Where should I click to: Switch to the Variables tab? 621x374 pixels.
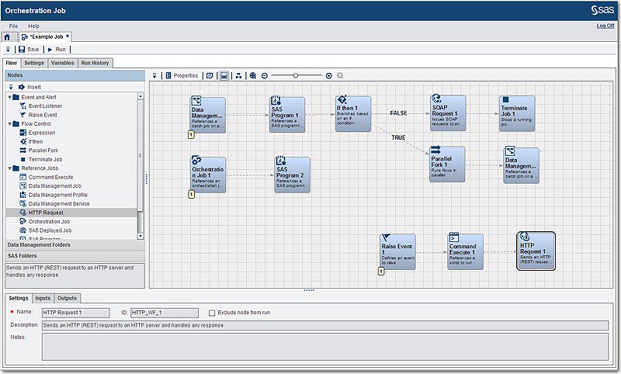pyautogui.click(x=63, y=63)
